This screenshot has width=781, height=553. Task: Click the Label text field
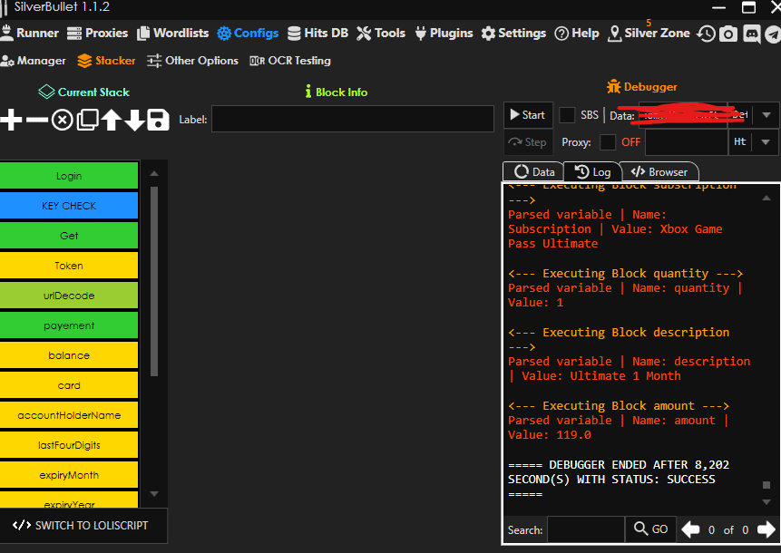click(x=353, y=119)
